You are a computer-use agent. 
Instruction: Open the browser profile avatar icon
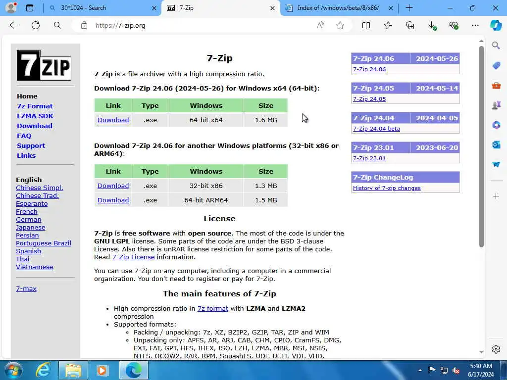[11, 8]
